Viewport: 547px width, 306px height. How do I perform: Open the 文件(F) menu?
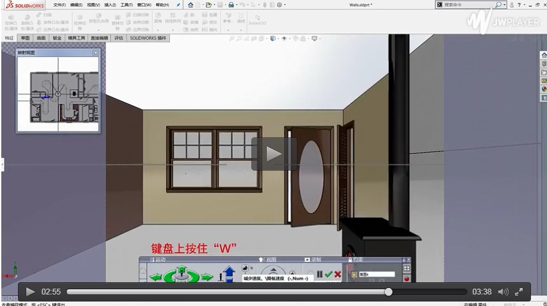[59, 4]
